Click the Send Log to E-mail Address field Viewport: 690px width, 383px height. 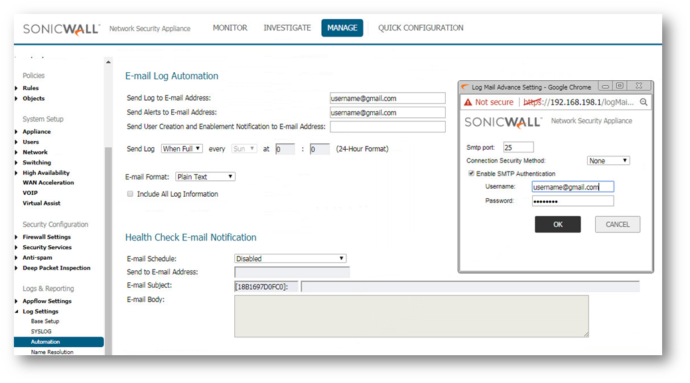pos(387,98)
